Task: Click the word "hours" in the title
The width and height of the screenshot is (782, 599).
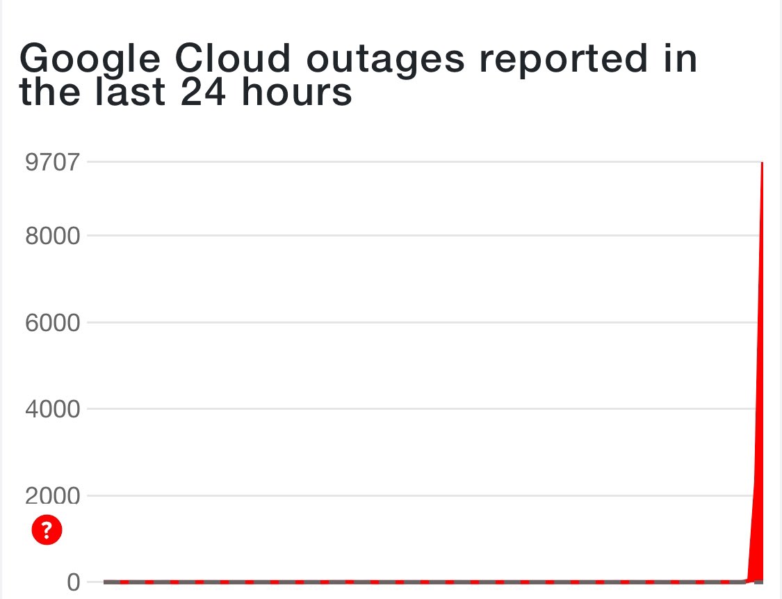Action: (x=298, y=92)
